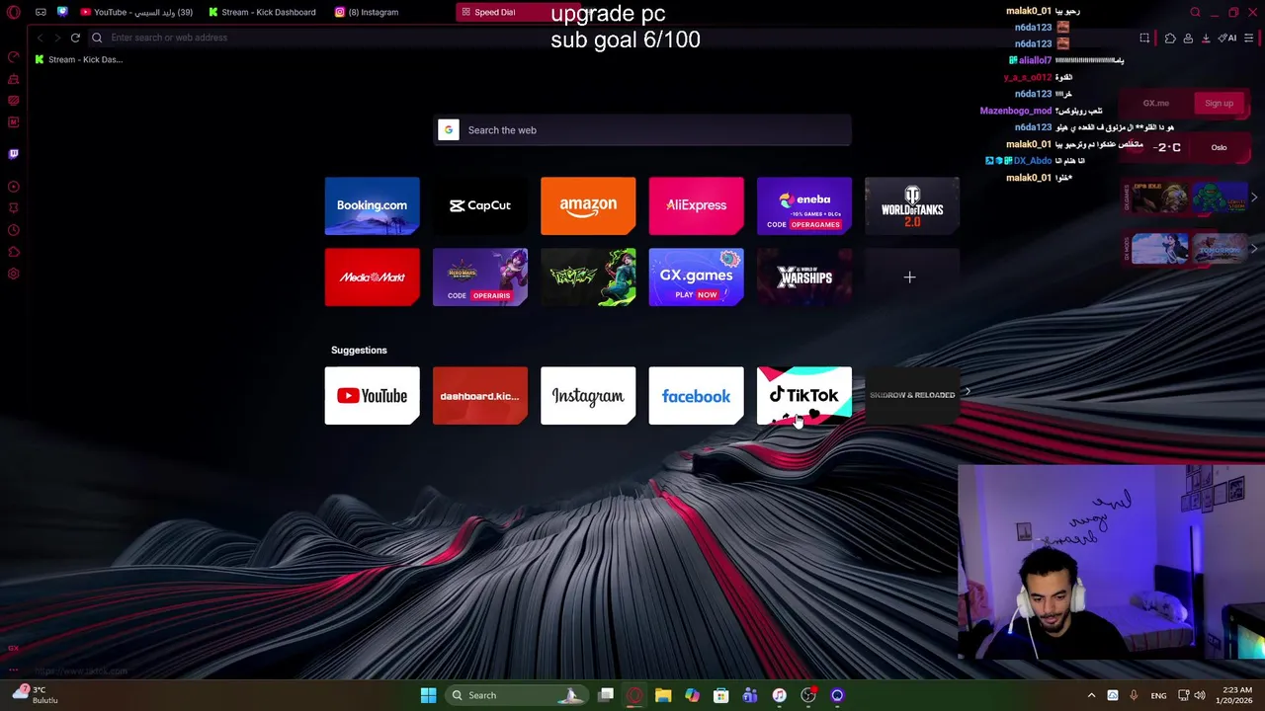This screenshot has height=711, width=1265.
Task: Open Facebook suggestion tile
Action: (696, 396)
